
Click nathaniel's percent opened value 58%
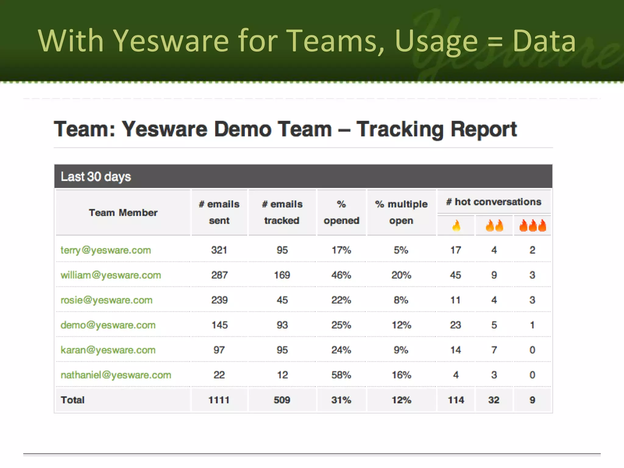(x=341, y=375)
